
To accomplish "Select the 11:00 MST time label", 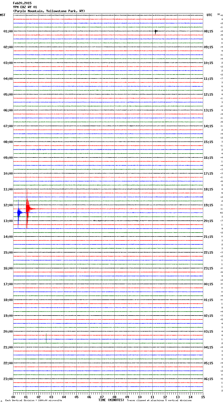I will click(x=8, y=189).
